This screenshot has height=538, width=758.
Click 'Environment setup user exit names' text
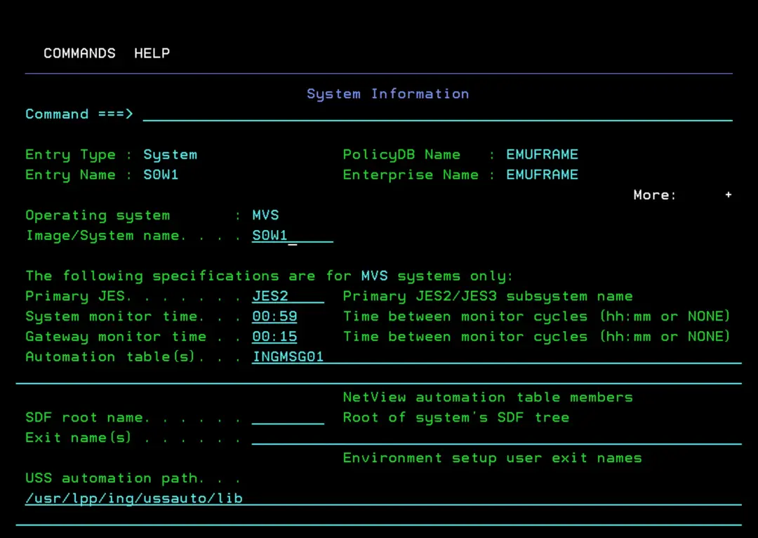point(492,458)
